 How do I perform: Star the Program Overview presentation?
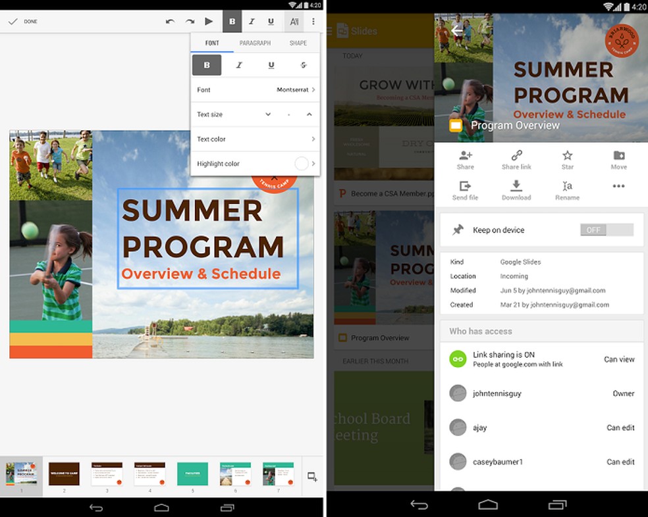point(567,158)
